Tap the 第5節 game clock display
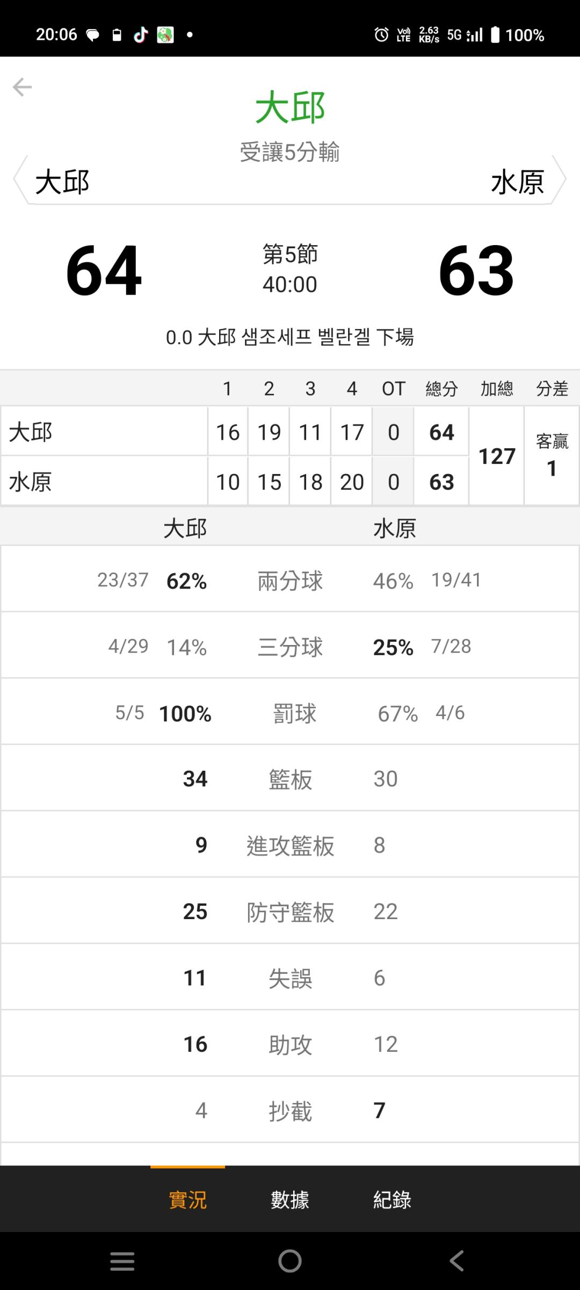The width and height of the screenshot is (580, 1290). point(290,269)
